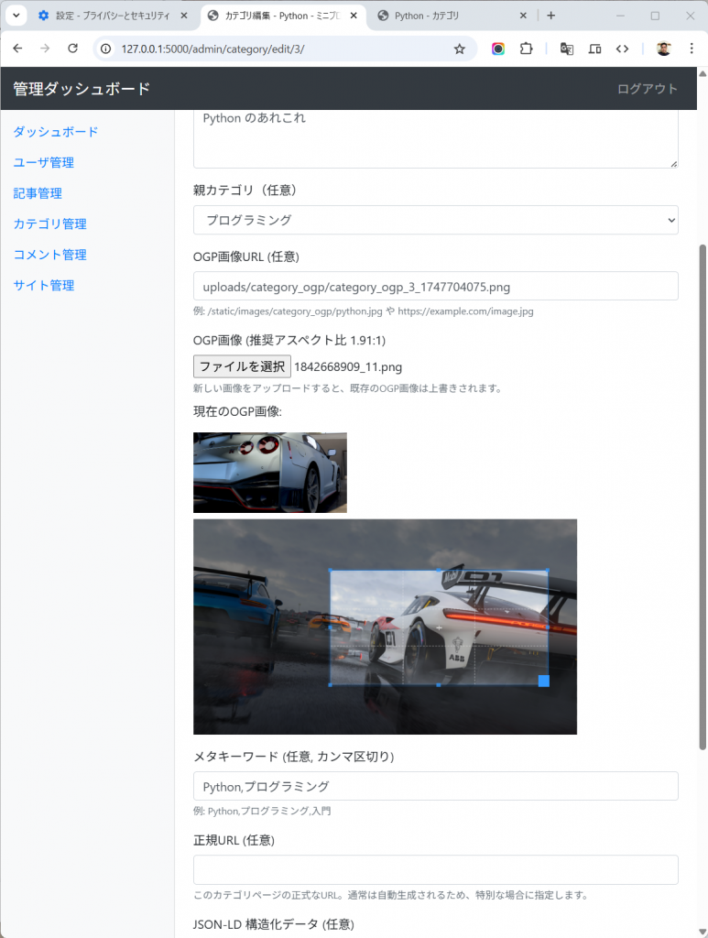
Task: Select the カテゴリ編集 - Python tab
Action: coord(282,16)
